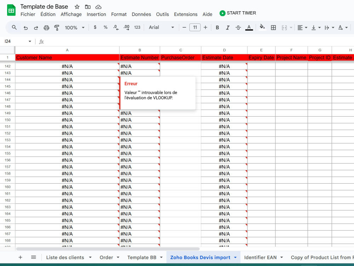Open the Google Sheets home icon
Screen dimensions: 354x266
click(11, 10)
